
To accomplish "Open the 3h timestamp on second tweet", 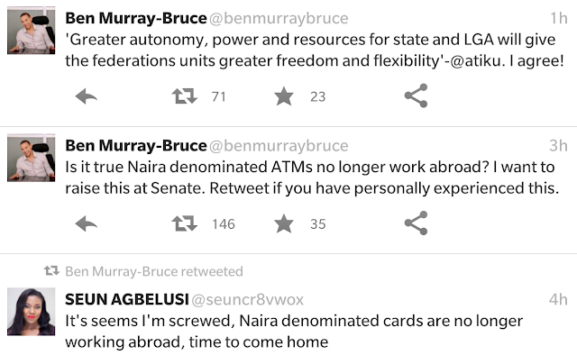I will [558, 146].
